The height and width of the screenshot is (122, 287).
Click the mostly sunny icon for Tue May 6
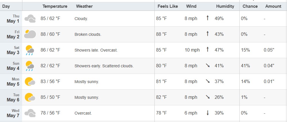pyautogui.click(x=30, y=97)
